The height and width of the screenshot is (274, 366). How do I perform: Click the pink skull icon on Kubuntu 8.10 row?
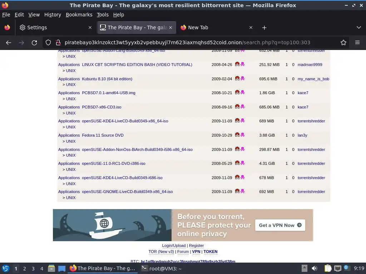243,78
